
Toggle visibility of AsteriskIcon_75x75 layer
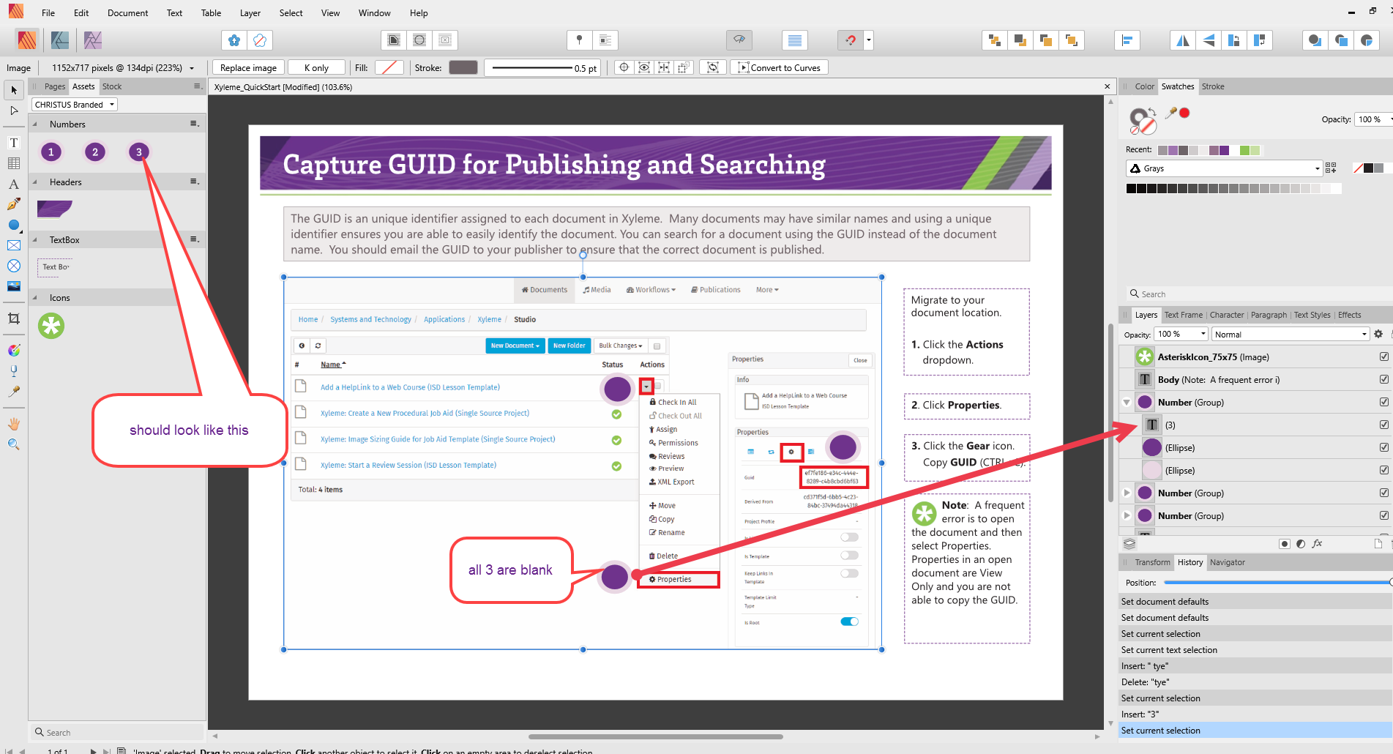click(1384, 357)
